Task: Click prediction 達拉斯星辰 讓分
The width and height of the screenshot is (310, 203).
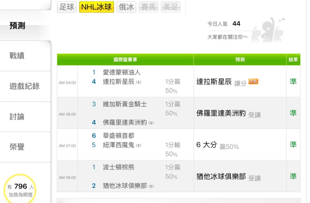Action: [x=221, y=82]
